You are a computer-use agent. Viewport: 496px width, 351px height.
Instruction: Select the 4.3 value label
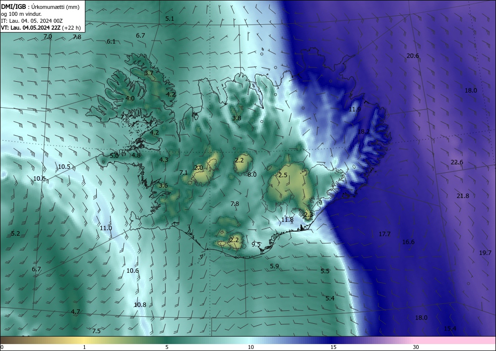164,160
